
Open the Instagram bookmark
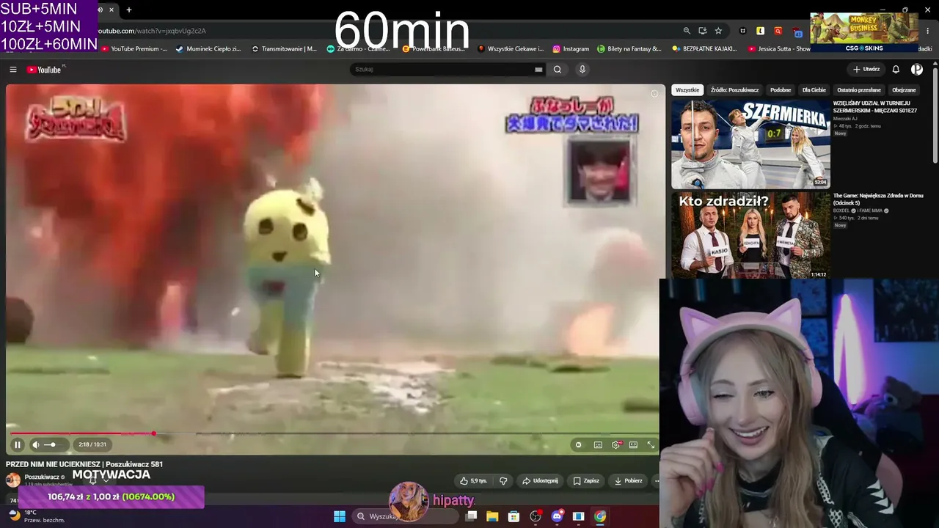click(x=571, y=49)
